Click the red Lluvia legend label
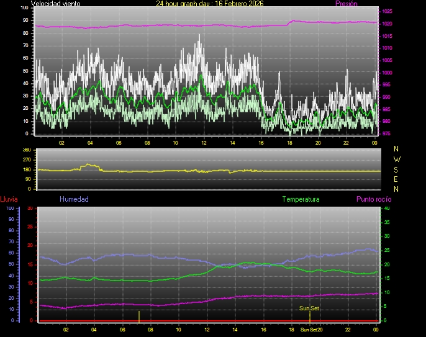 click(x=8, y=199)
